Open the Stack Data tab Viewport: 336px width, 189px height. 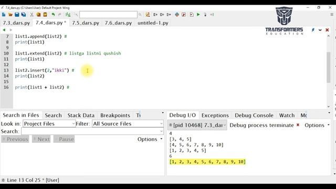(81, 115)
